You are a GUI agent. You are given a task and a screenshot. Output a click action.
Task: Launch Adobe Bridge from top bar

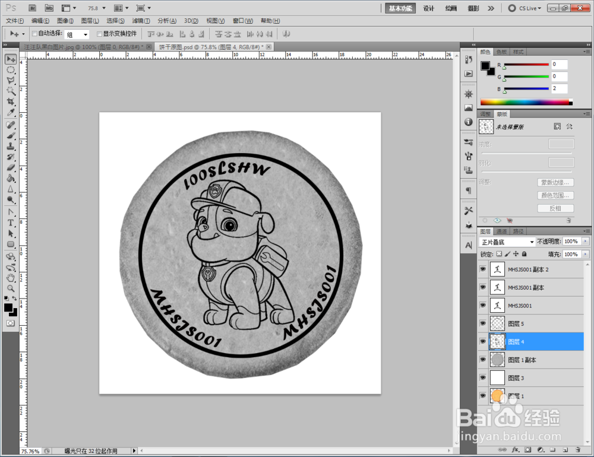[x=33, y=8]
